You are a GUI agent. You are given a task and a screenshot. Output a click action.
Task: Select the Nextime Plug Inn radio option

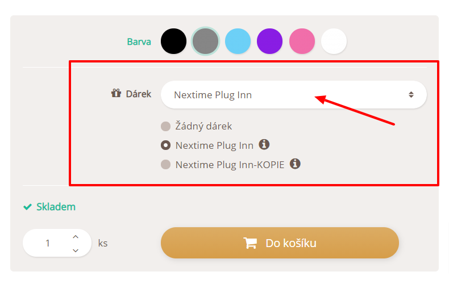(x=165, y=145)
